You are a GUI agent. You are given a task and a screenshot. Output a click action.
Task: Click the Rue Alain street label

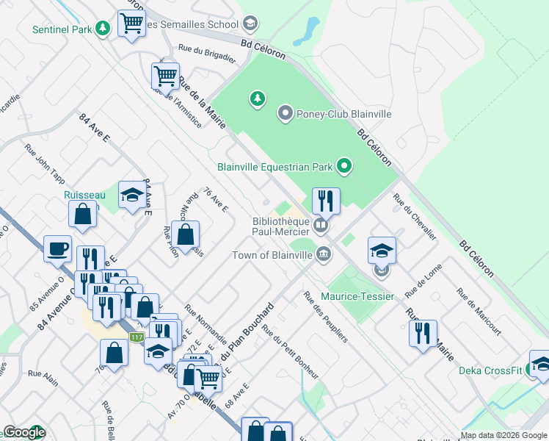43,379
